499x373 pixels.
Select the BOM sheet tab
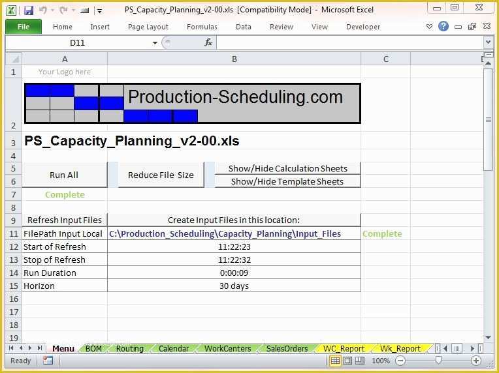93,348
